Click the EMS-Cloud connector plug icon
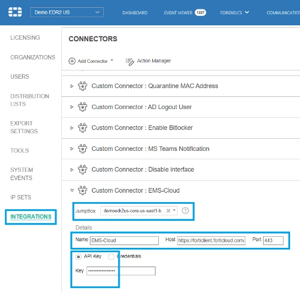This screenshot has height=293, width=300. coord(83,191)
